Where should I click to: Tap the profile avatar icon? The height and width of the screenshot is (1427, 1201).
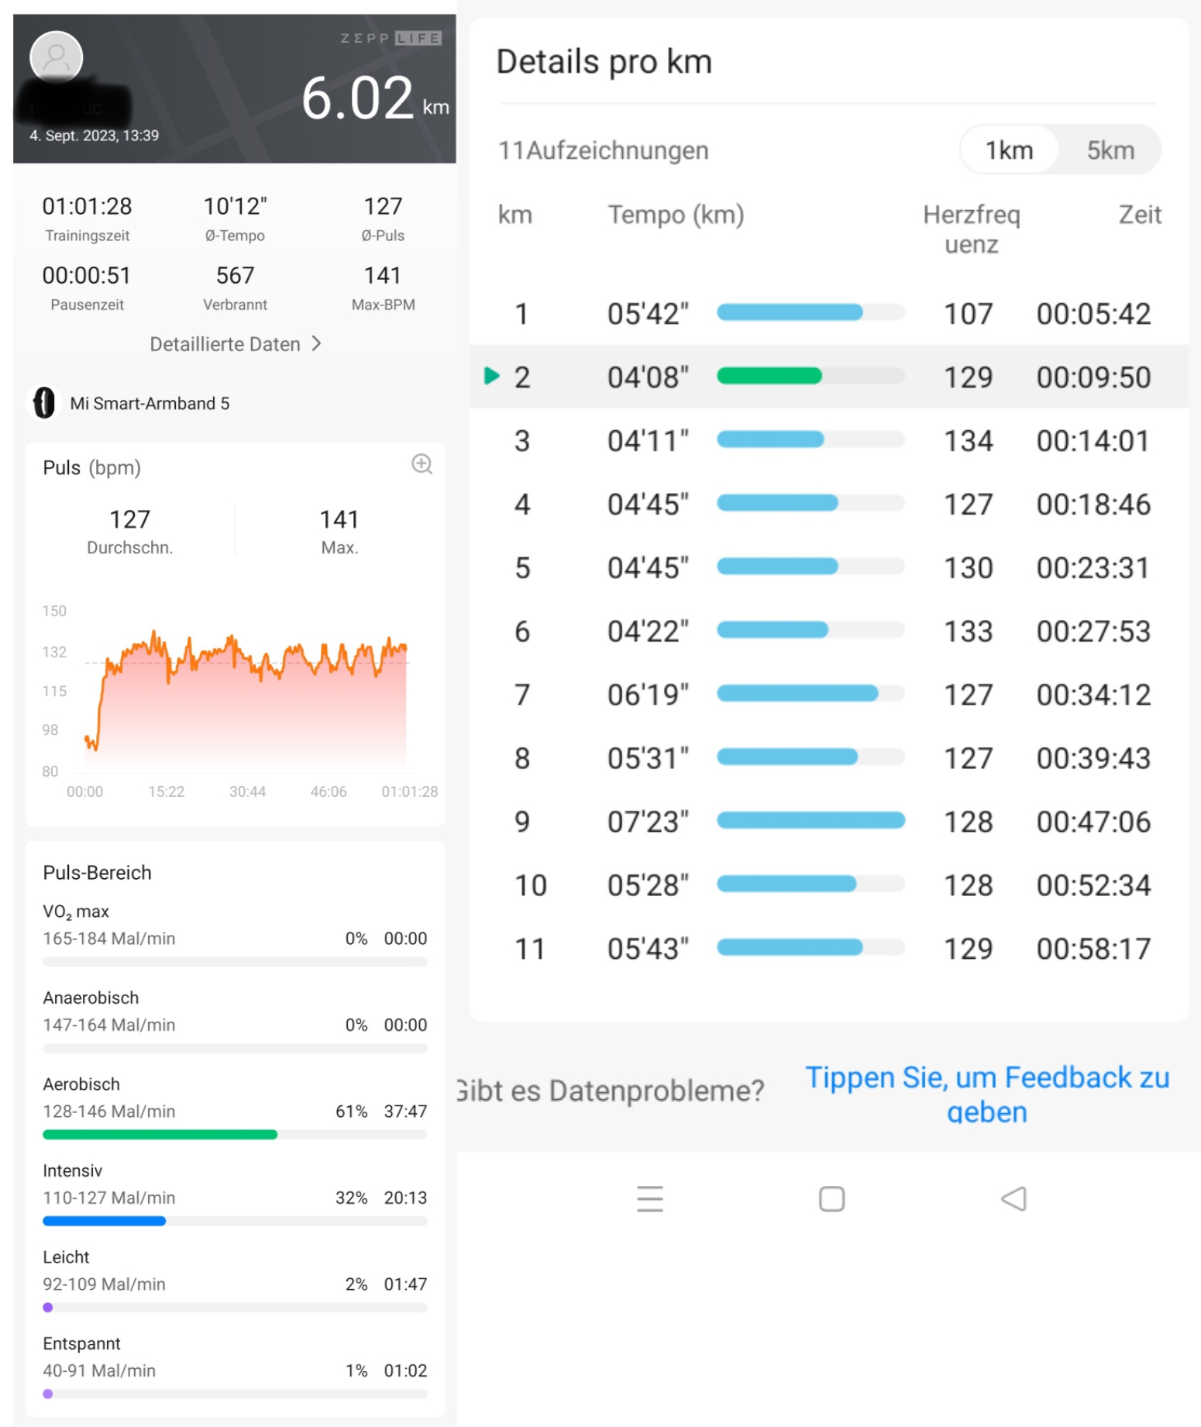(x=56, y=57)
